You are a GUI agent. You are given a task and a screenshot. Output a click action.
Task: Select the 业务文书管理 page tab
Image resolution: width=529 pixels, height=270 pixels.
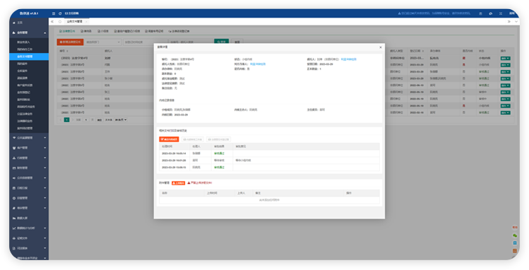point(75,22)
